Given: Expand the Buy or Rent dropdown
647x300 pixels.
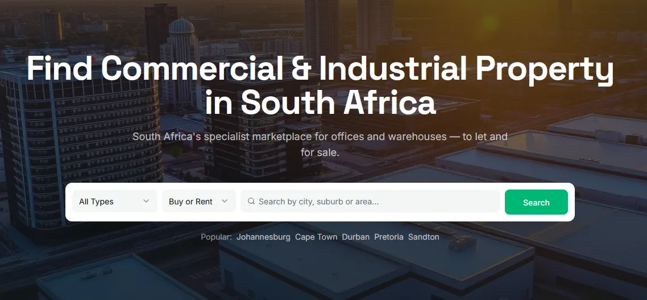Looking at the screenshot, I should pos(198,202).
